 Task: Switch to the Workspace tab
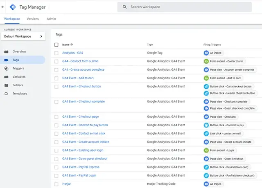click(x=12, y=19)
